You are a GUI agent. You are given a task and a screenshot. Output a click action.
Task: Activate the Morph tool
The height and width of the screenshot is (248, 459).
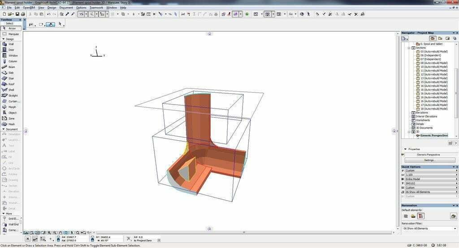[11, 107]
